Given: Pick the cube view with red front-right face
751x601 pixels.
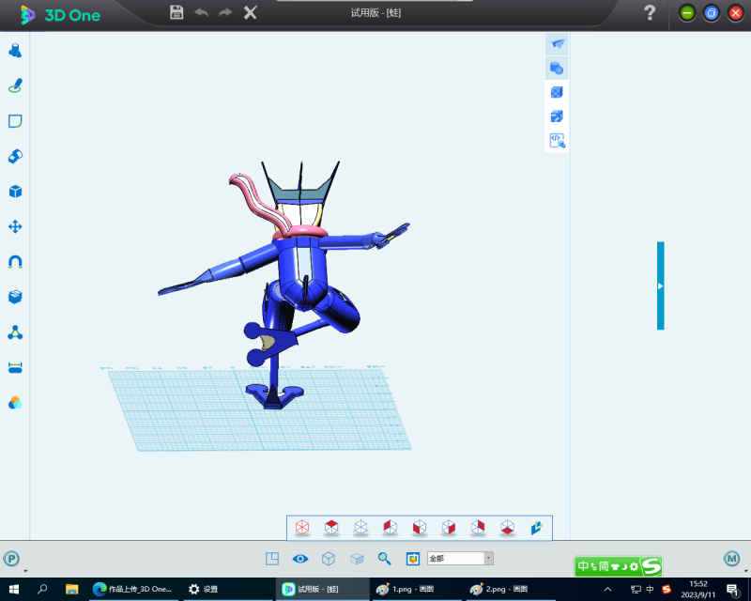Looking at the screenshot, I should click(x=449, y=528).
